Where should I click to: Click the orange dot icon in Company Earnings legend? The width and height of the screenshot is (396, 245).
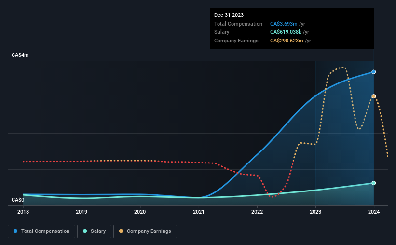click(x=121, y=231)
